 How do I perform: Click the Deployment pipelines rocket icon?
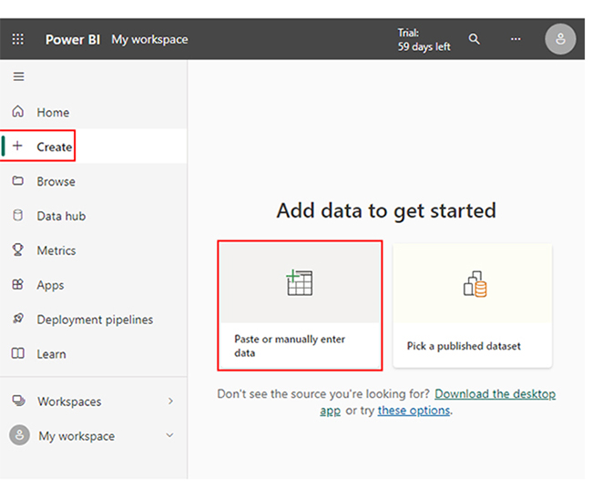pos(18,320)
